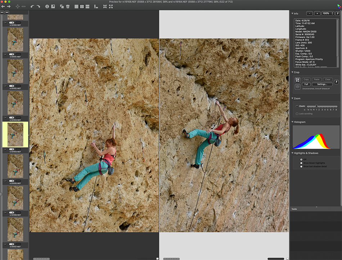The image size is (342, 260).
Task: Click the Copy crop button
Action: click(x=306, y=79)
